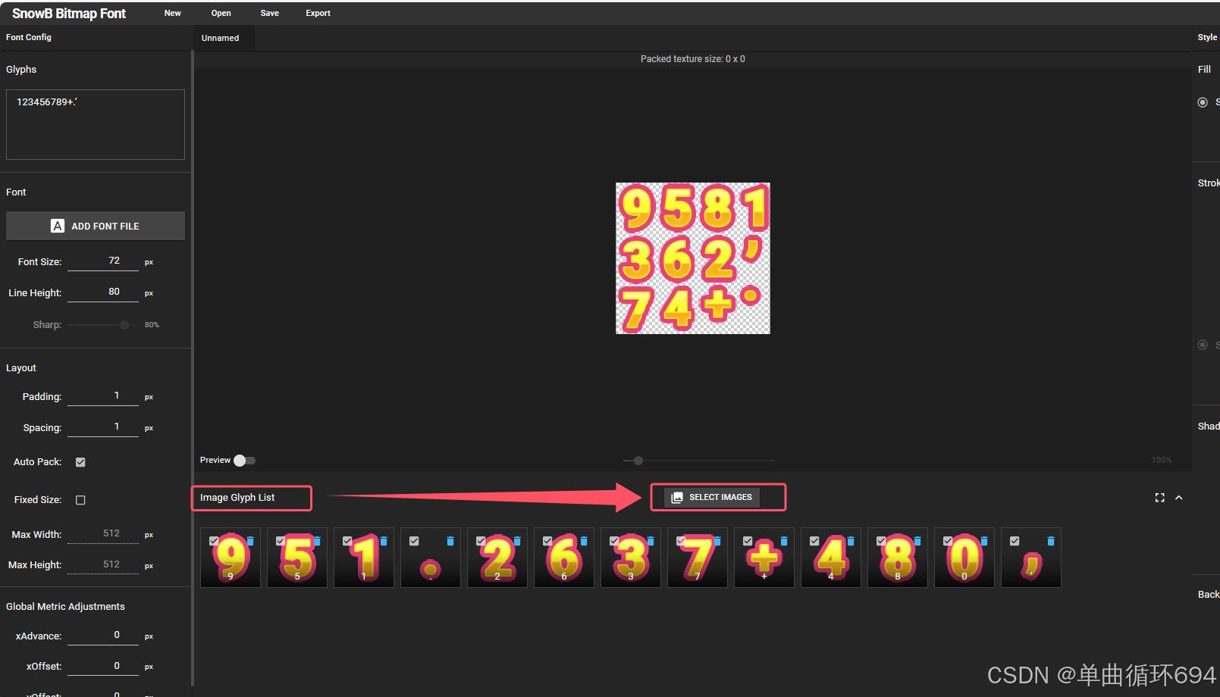
Task: Delete the glyph image labeled 5
Action: (317, 541)
